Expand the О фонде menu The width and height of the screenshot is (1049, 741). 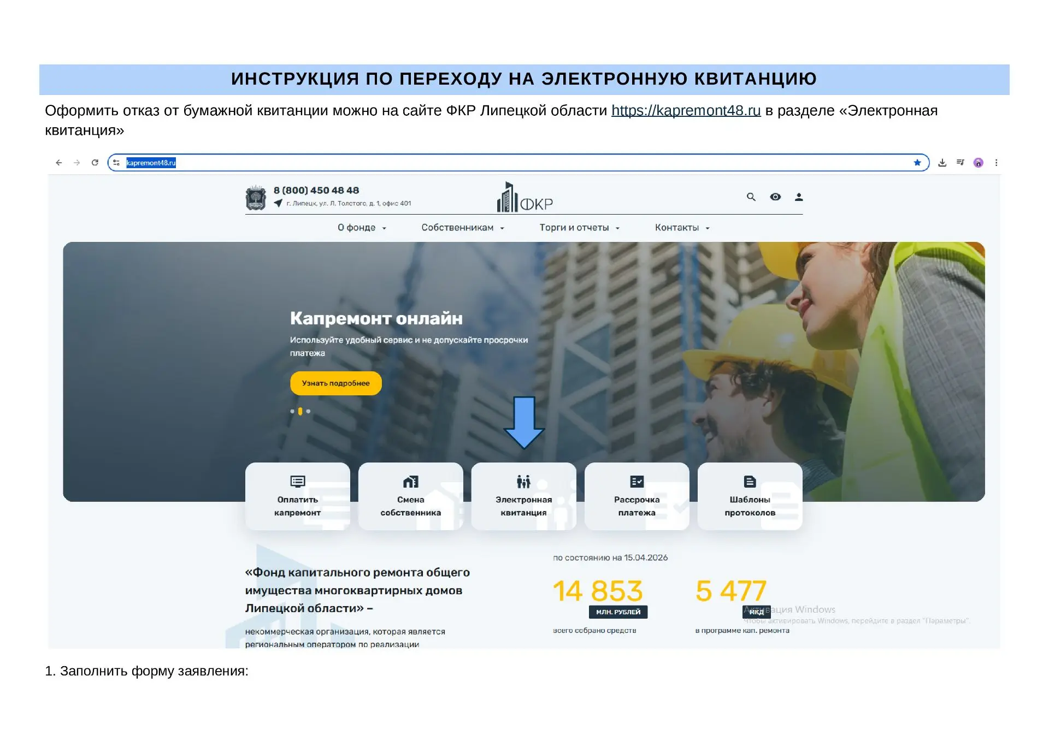362,228
